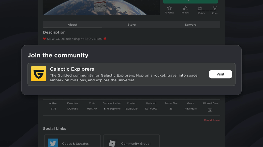Screen dimensions: 263x147
Task: Click the Guilded community logo
Action: (x=38, y=74)
